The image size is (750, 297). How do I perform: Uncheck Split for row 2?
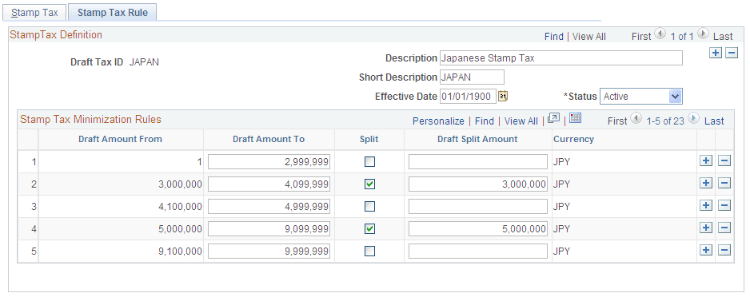point(369,184)
